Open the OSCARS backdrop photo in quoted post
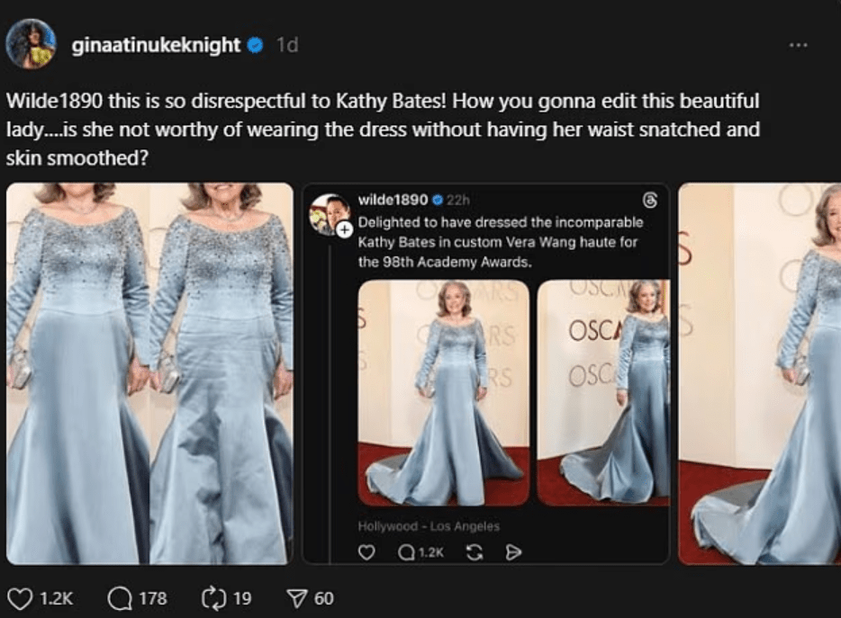This screenshot has width=841, height=618. coord(603,392)
